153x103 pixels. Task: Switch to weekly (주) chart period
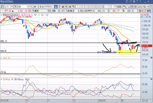coord(59,6)
